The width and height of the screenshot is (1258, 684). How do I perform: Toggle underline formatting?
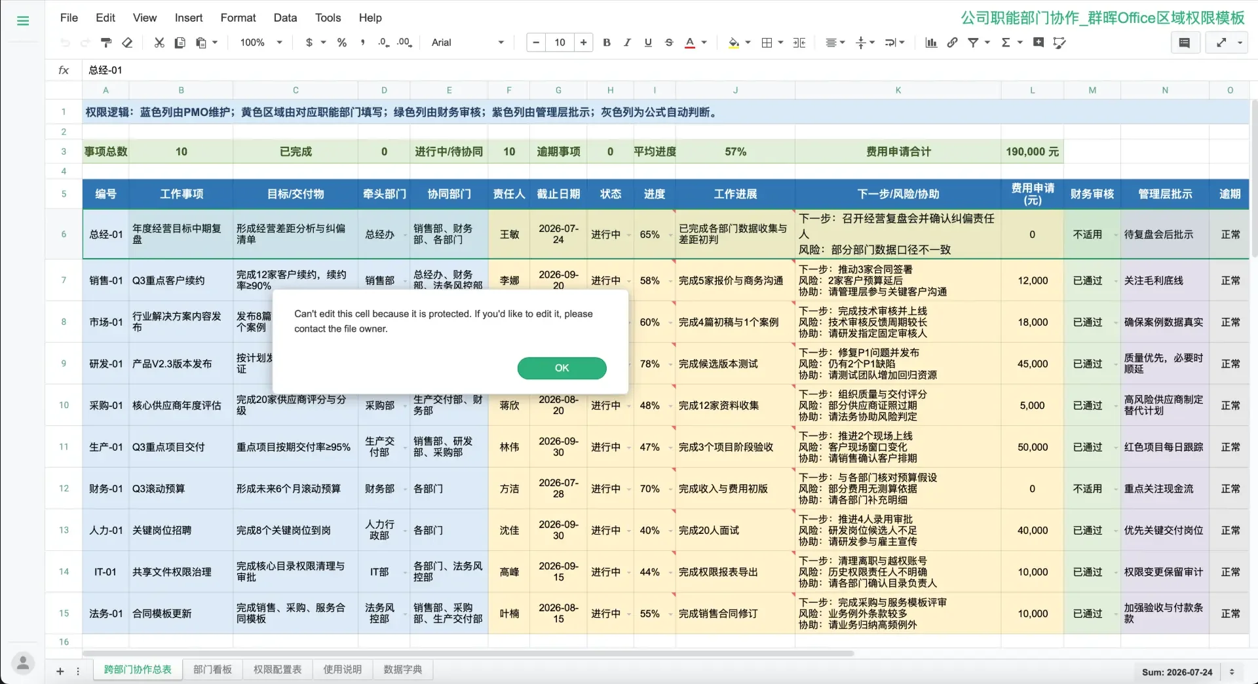tap(648, 43)
